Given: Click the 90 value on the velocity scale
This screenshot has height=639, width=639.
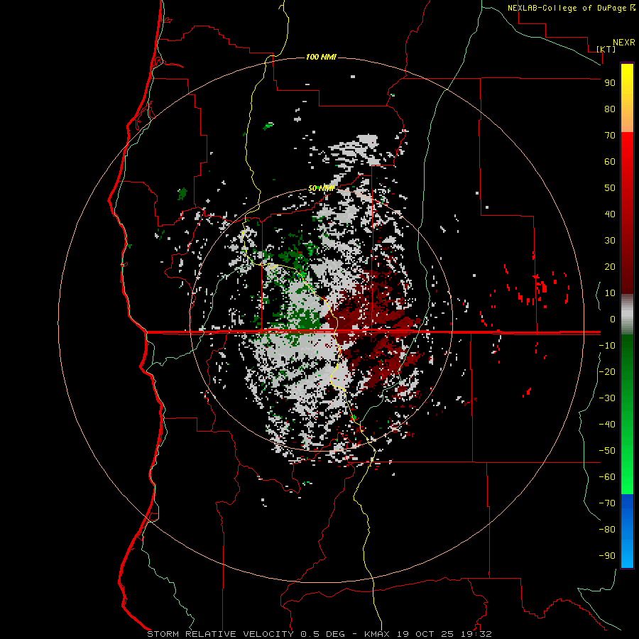Looking at the screenshot, I should pyautogui.click(x=610, y=83).
